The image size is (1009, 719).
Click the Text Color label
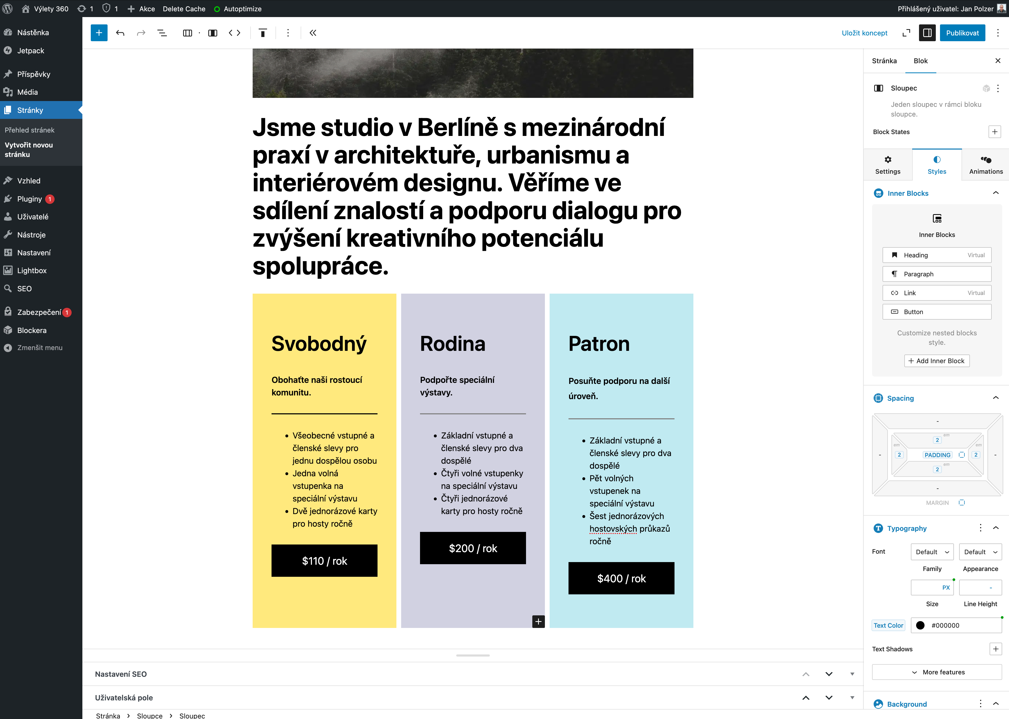pyautogui.click(x=888, y=625)
